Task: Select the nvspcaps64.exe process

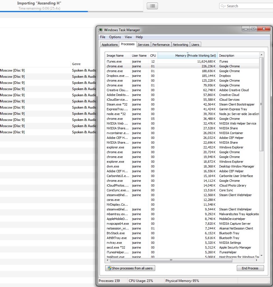Action: (x=182, y=224)
